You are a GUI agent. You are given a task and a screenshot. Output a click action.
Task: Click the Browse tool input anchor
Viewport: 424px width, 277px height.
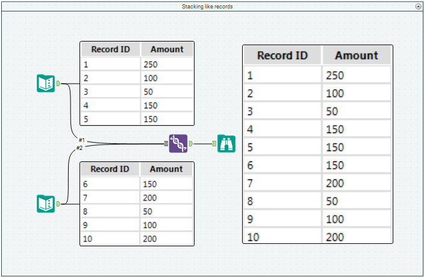(x=214, y=143)
